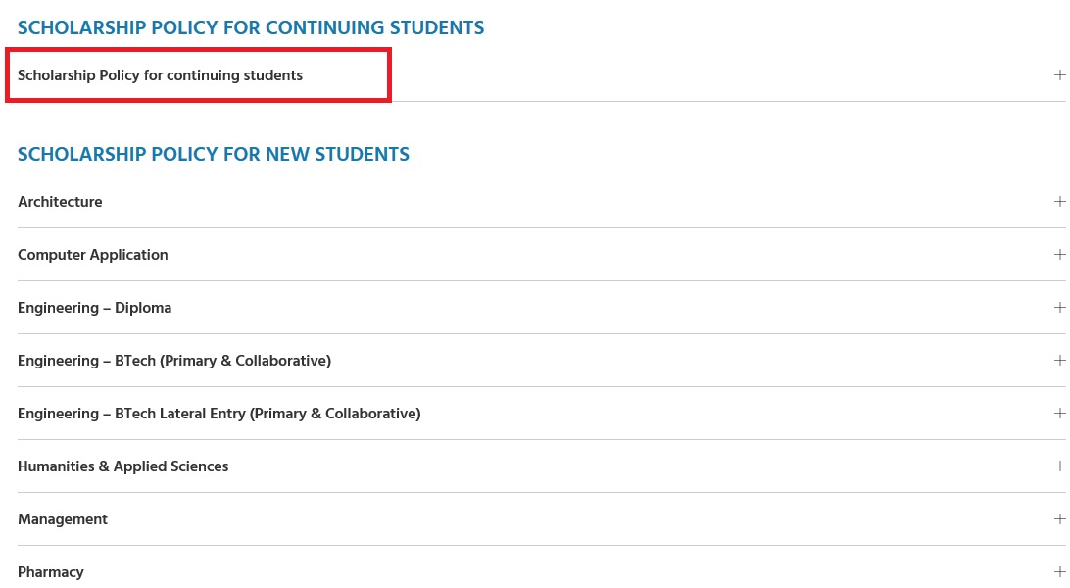Expand the Architecture accordion section
Screen dimensions: 1070x588
(x=60, y=202)
